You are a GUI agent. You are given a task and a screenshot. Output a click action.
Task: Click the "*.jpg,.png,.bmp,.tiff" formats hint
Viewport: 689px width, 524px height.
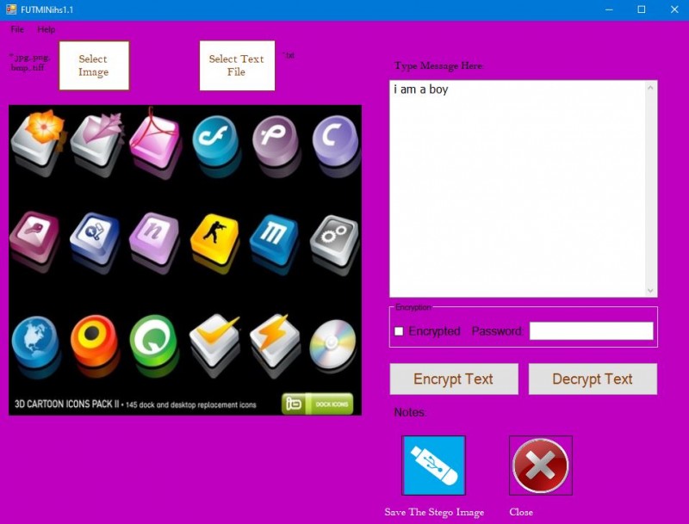[x=29, y=62]
